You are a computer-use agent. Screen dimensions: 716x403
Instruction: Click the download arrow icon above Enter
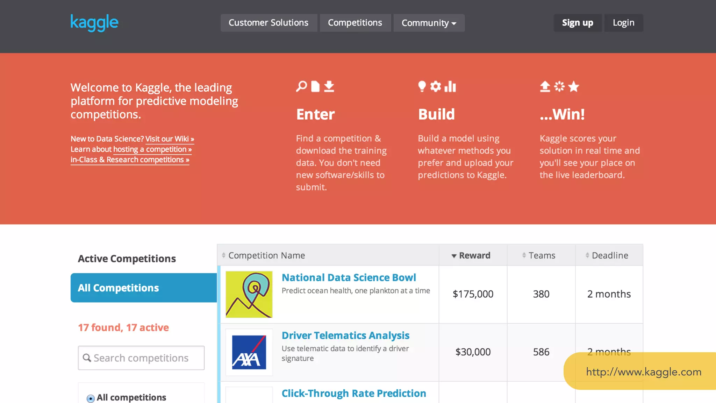pyautogui.click(x=329, y=86)
